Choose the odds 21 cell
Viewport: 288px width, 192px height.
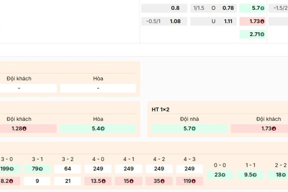[68, 181]
